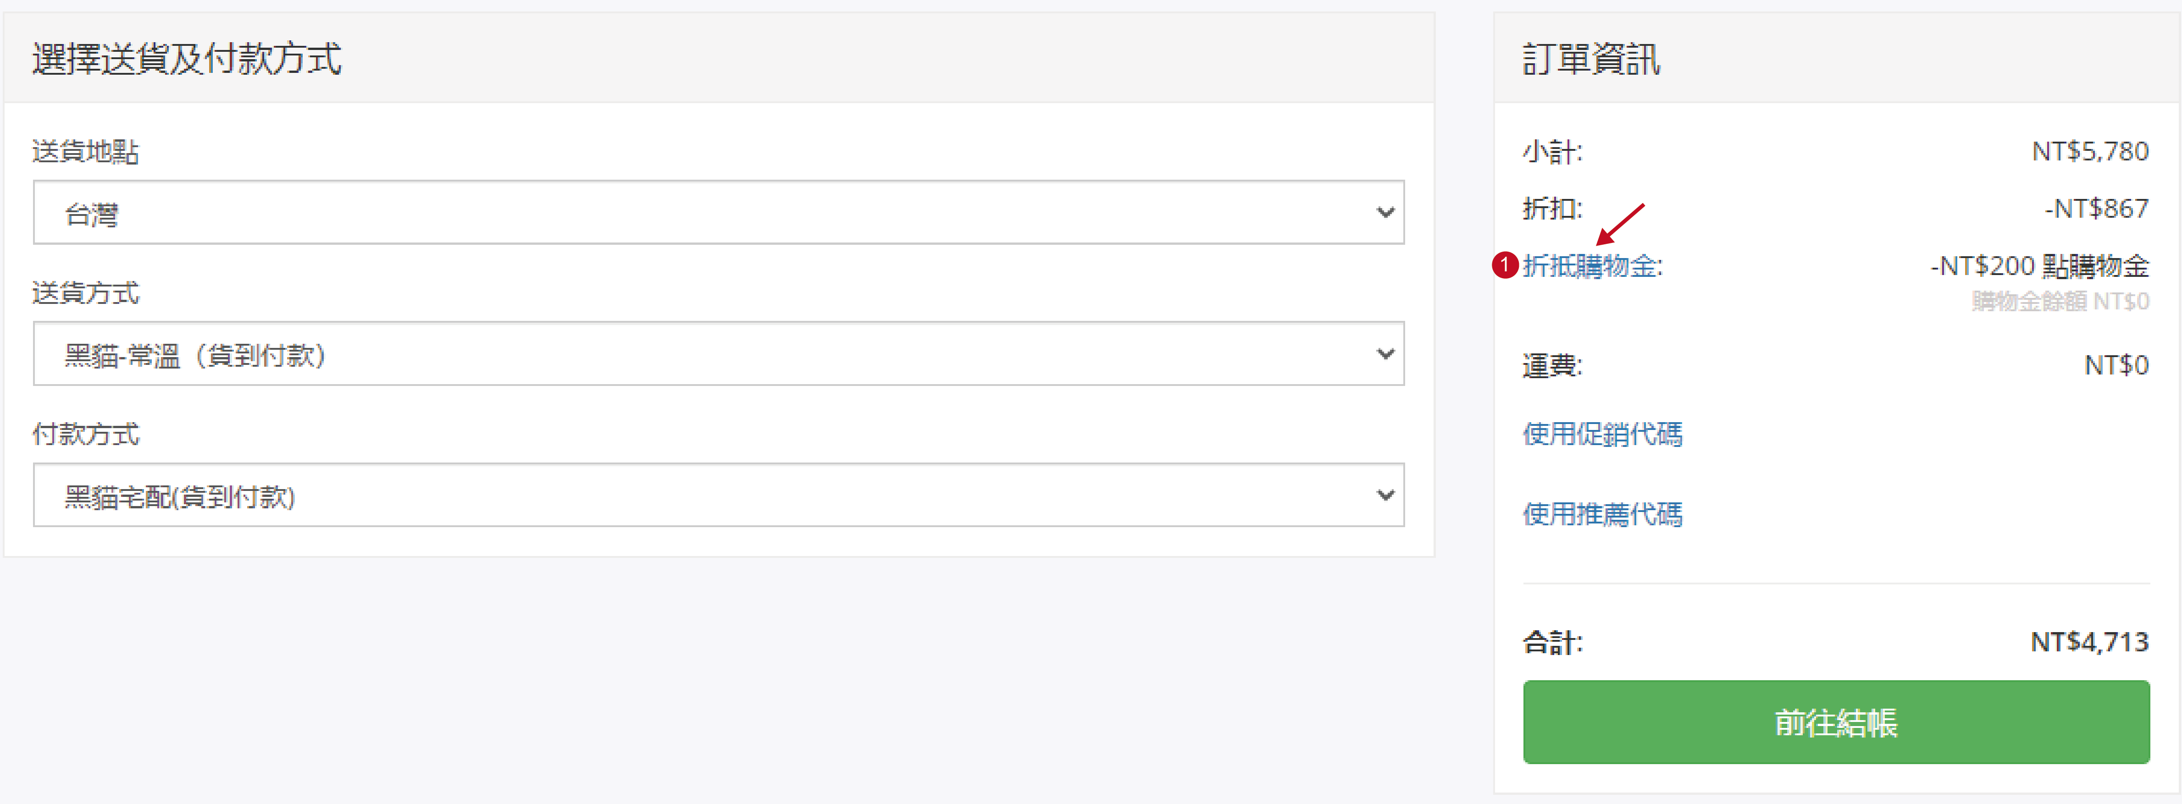This screenshot has width=2182, height=804.
Task: Click the 使用推薦代碼 link
Action: [x=1602, y=514]
